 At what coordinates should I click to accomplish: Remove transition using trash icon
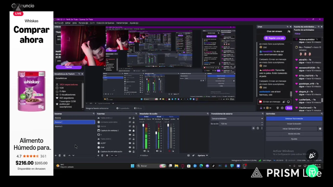[258, 128]
